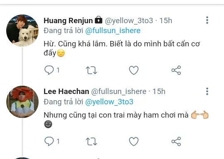Like Huang Renjun's tweet
This screenshot has width=224, height=159.
(134, 70)
